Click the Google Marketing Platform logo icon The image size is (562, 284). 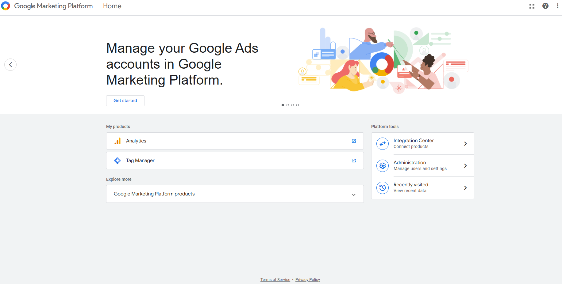click(x=6, y=6)
